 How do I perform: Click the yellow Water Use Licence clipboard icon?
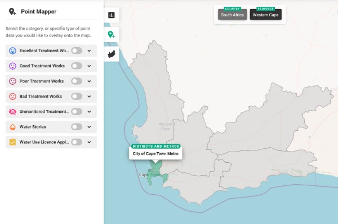pyautogui.click(x=12, y=142)
